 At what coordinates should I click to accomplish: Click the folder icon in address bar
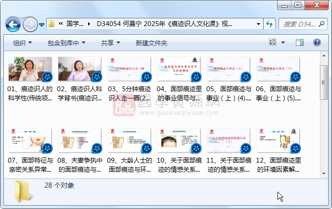51,24
